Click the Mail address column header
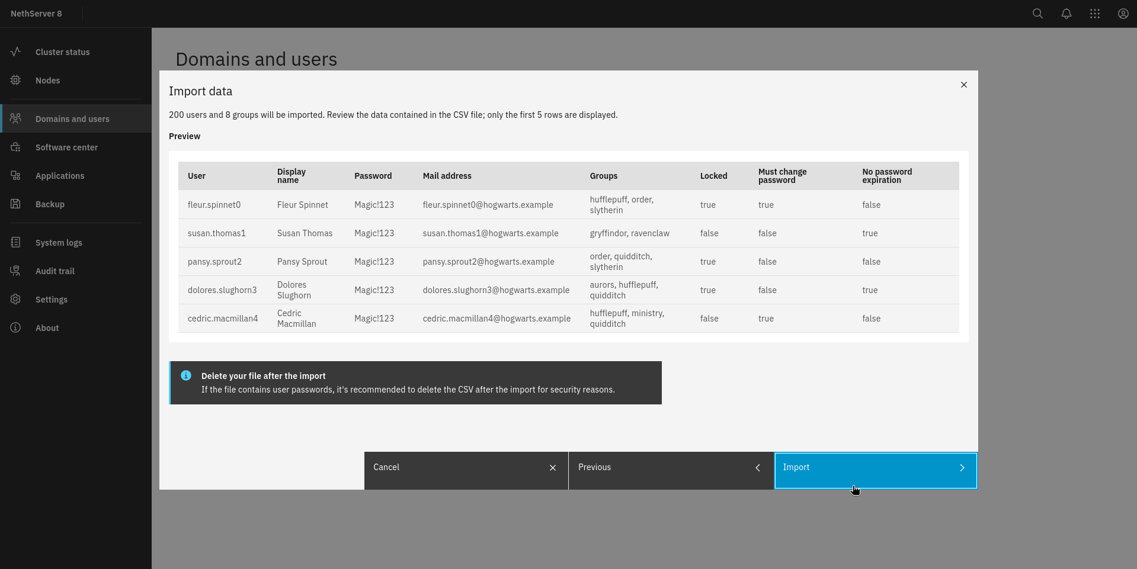This screenshot has height=569, width=1137. coord(447,176)
